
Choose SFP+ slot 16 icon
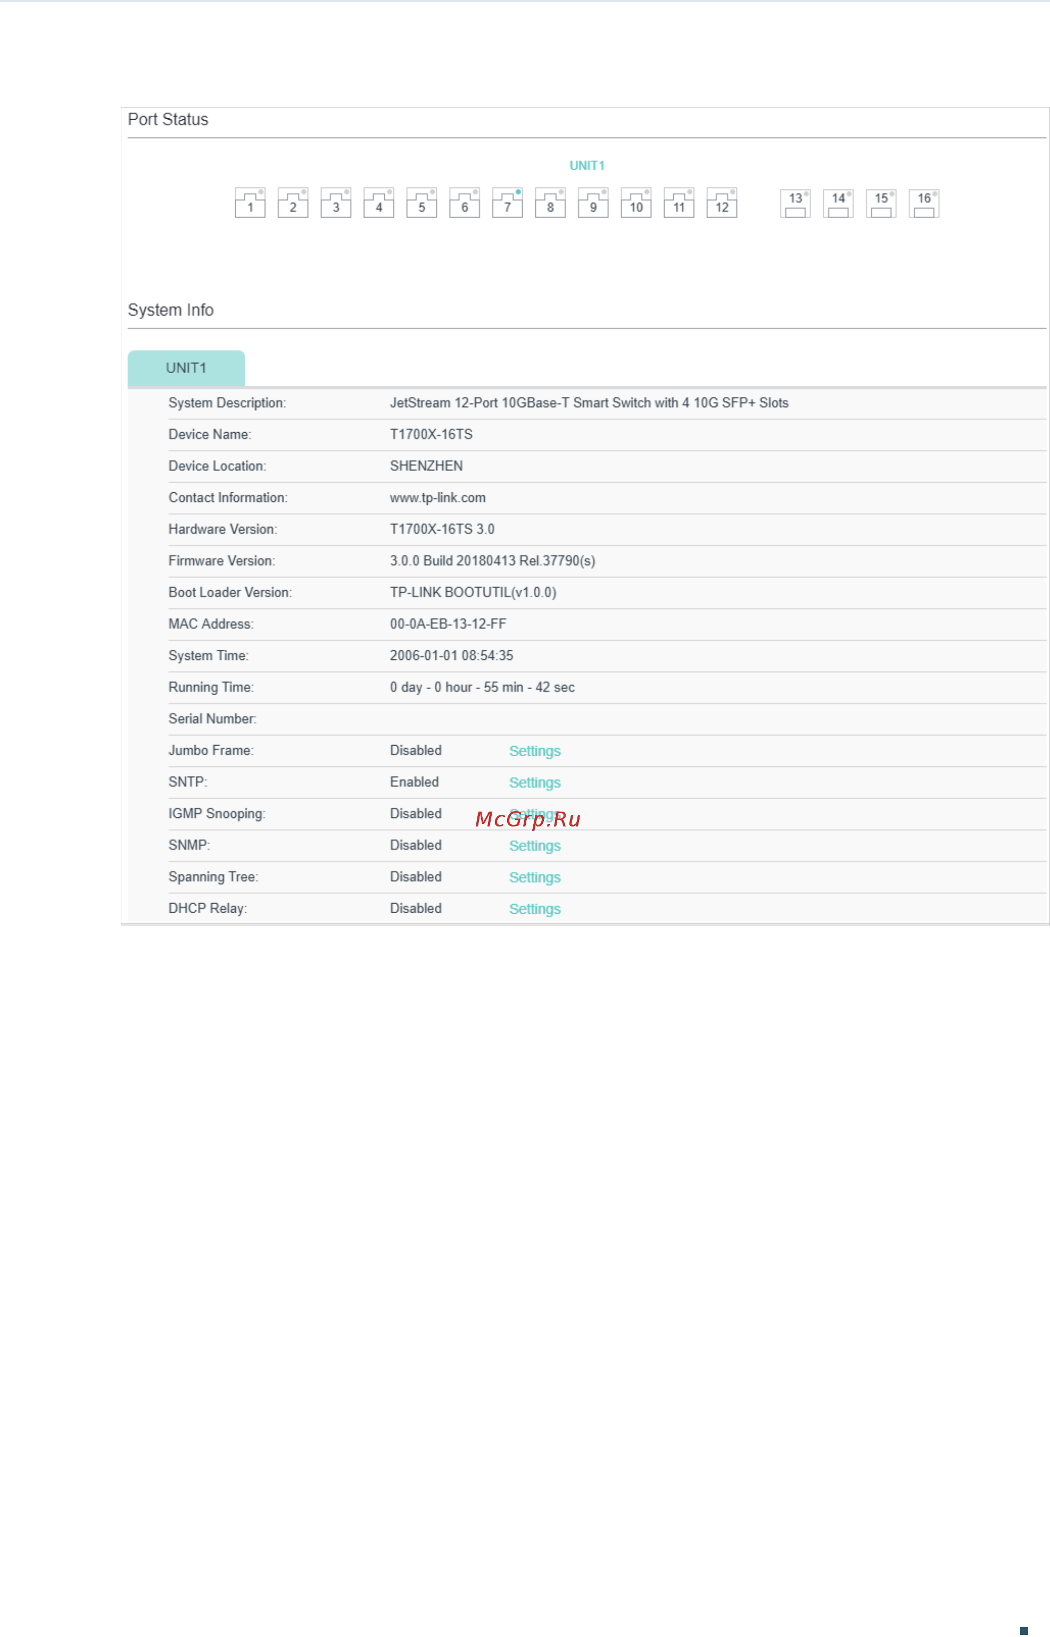(x=924, y=203)
